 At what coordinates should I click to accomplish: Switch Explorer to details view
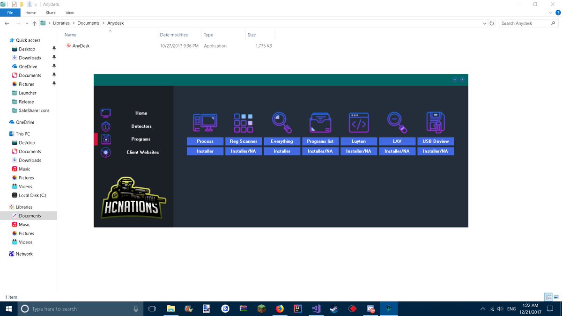click(548, 297)
